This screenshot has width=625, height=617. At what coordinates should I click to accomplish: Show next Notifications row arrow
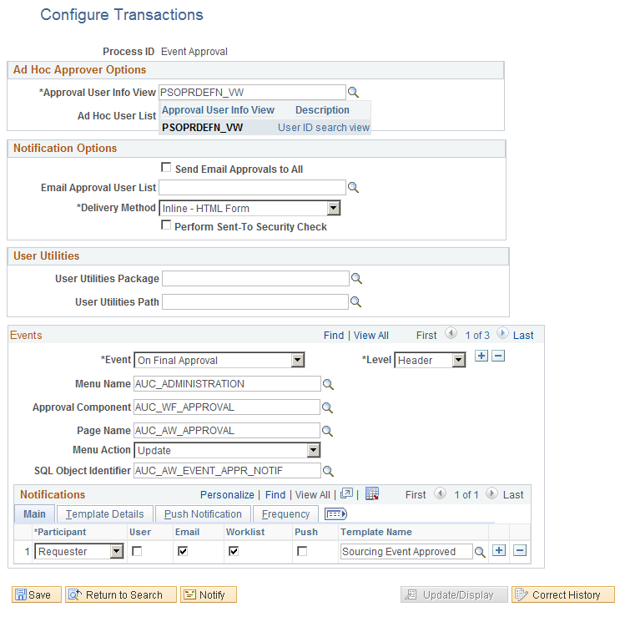[x=491, y=493]
